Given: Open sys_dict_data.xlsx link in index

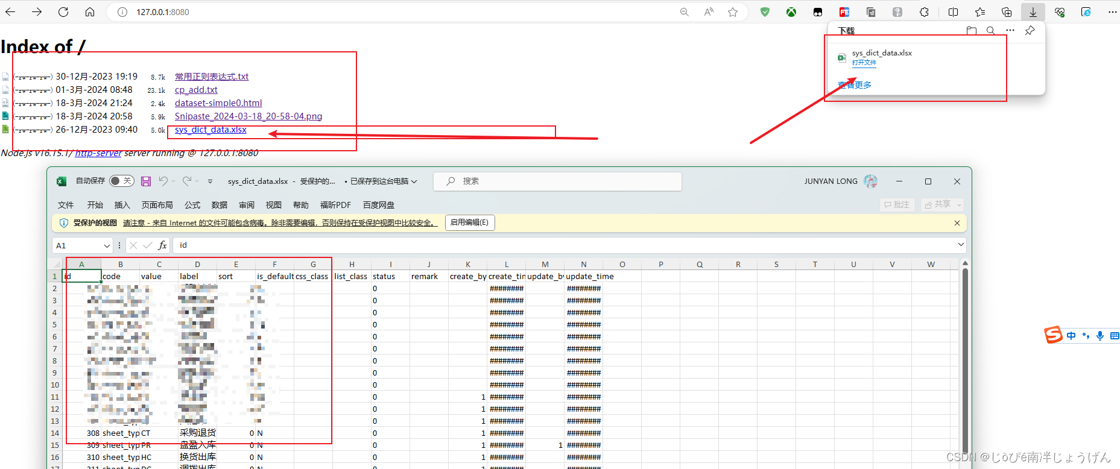Looking at the screenshot, I should click(x=210, y=130).
